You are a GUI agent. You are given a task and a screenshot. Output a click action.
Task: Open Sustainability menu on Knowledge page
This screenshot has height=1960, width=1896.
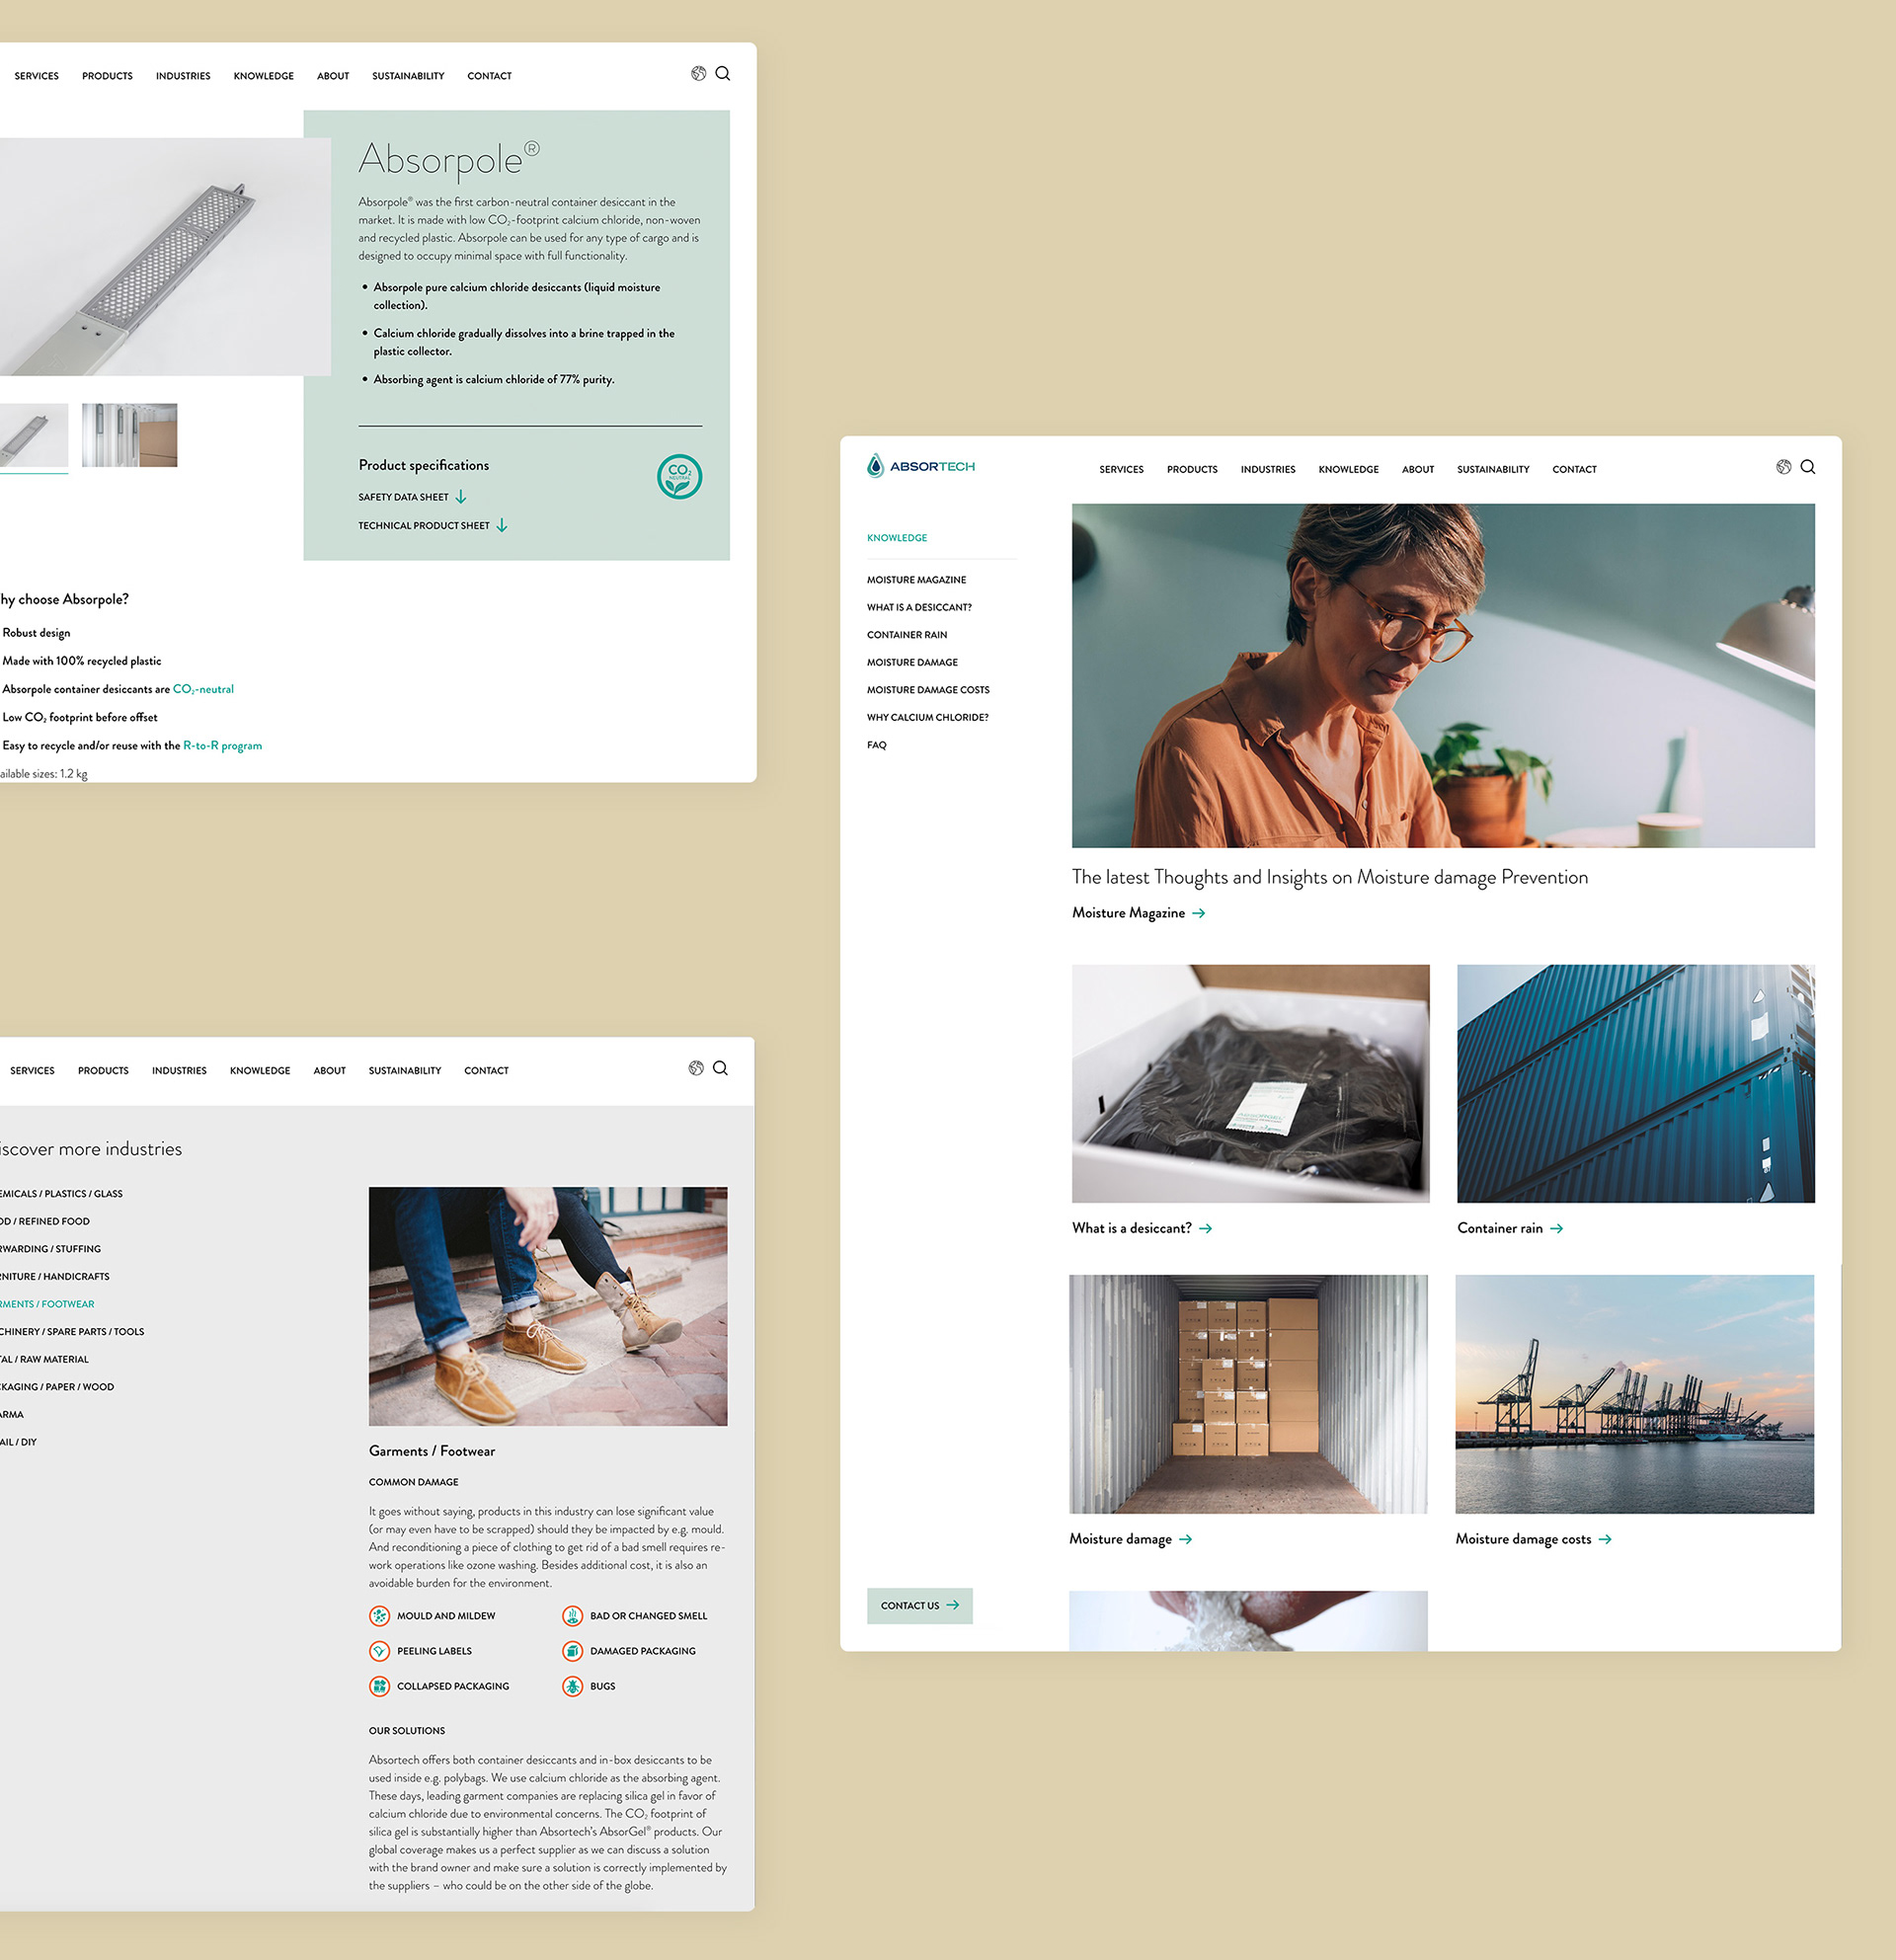(1492, 469)
